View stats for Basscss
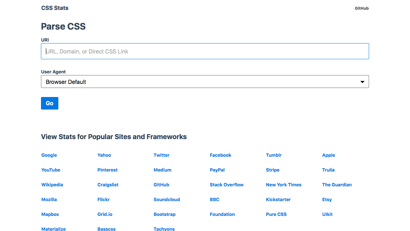The image size is (410, 231). point(106,229)
